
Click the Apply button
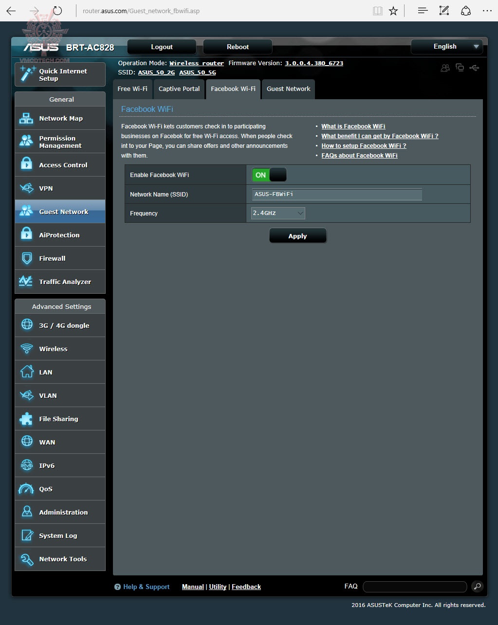[x=297, y=236]
